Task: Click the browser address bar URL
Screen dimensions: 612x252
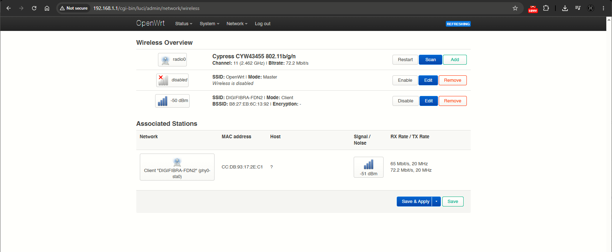Action: tap(146, 8)
